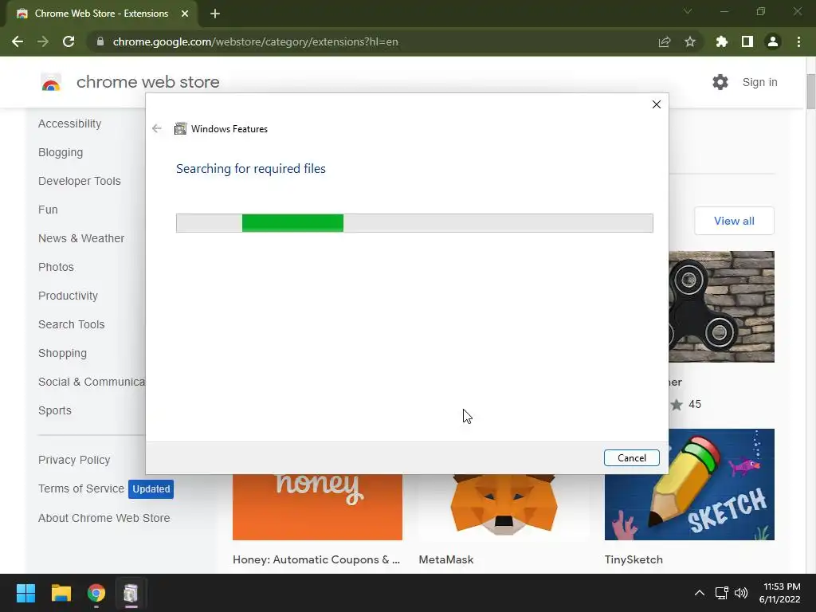Click the Windows Features title icon

pyautogui.click(x=180, y=128)
